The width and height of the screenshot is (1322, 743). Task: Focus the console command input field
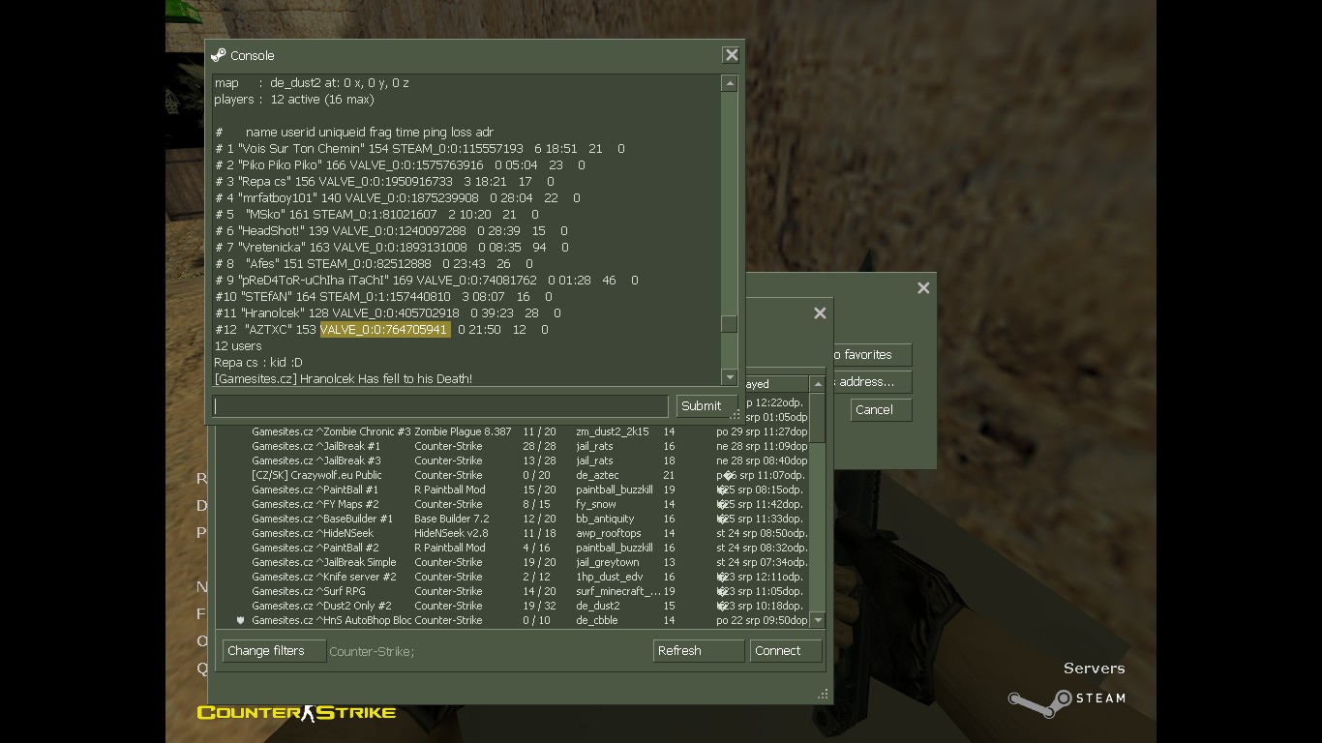pos(440,406)
